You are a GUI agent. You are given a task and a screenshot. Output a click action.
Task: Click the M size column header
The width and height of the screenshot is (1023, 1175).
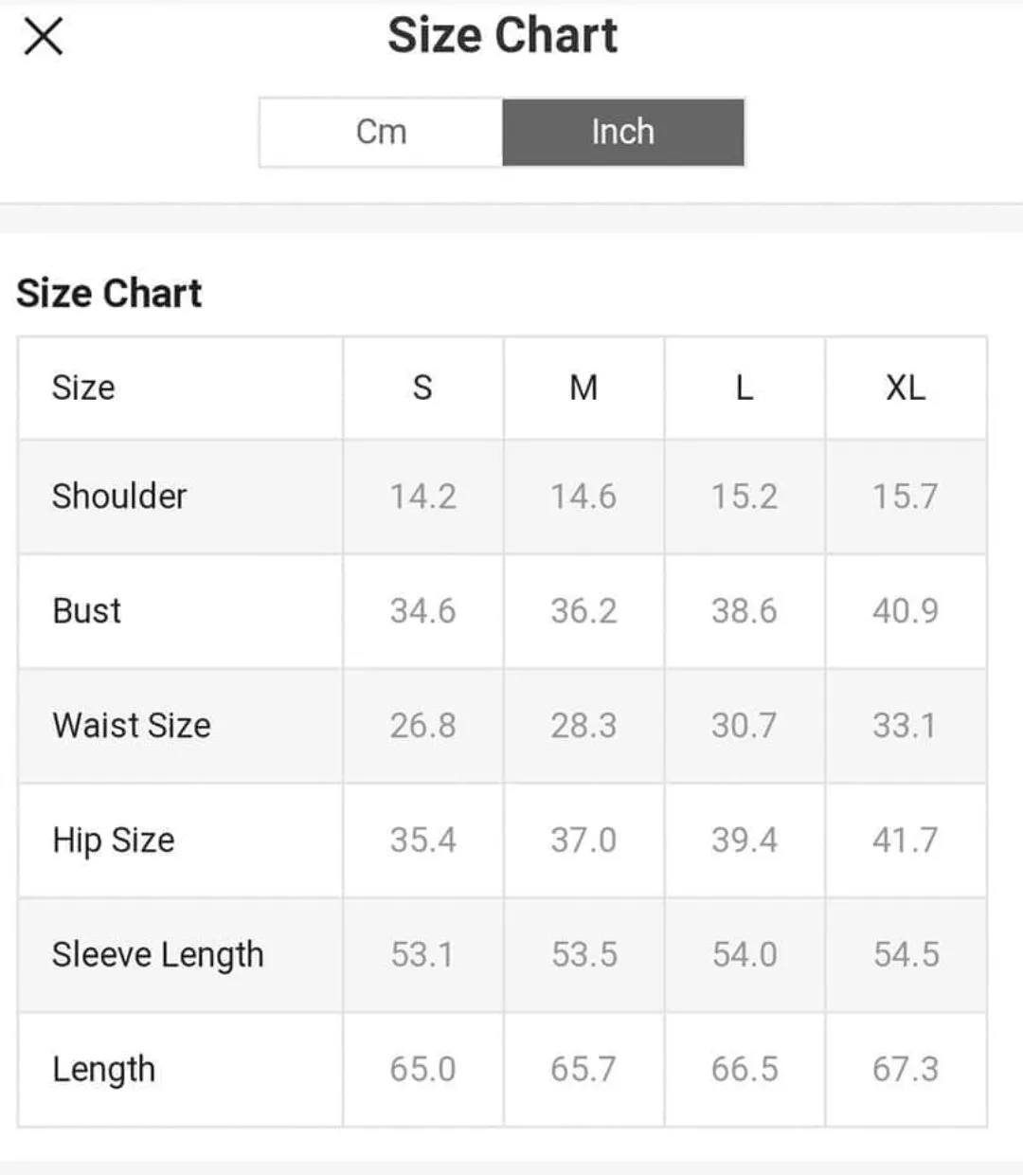[583, 388]
